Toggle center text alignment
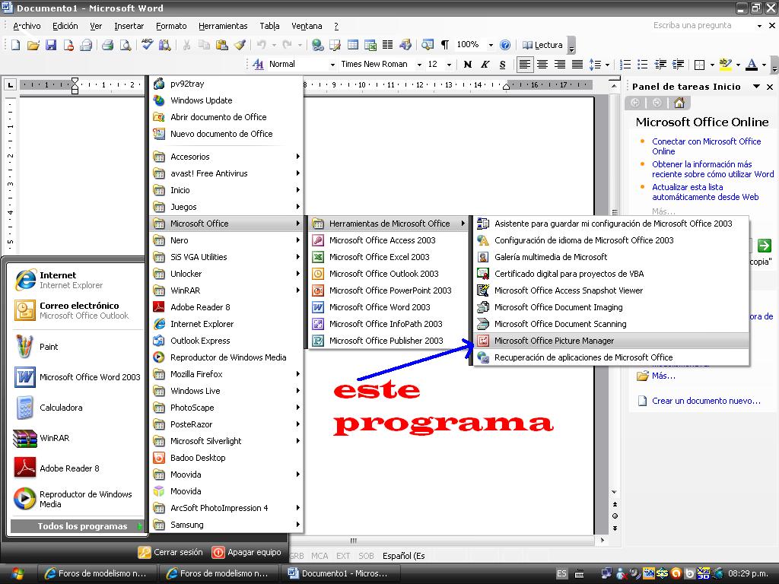Screen dimensions: 779x584 tap(542, 64)
